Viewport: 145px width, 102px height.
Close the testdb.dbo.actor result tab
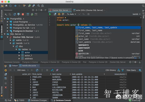pos(38,65)
